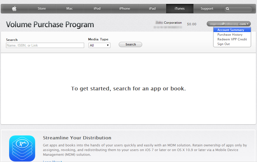Screen dimensions: 257x162
Task: Go to the iPhone tab
Action: 125,9
